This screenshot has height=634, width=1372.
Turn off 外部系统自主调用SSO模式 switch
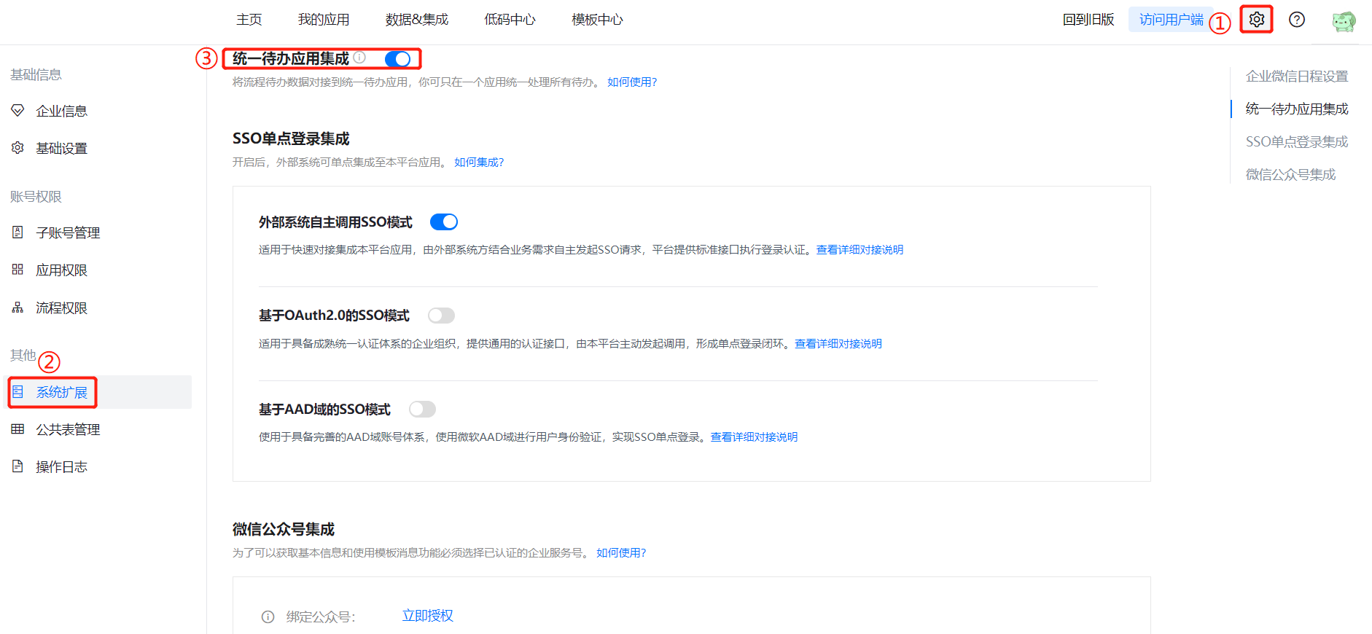tap(443, 222)
